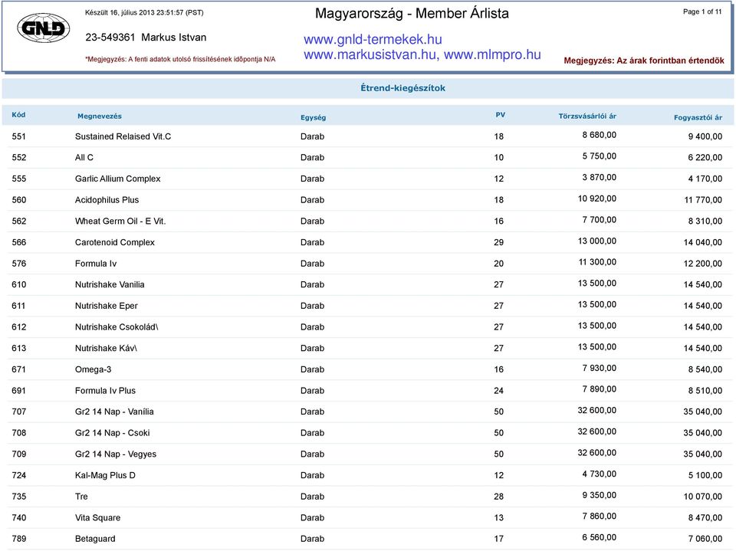736x551 pixels.
Task: Select the 13 000,00 Carotenoid Complex price
Action: coord(597,241)
